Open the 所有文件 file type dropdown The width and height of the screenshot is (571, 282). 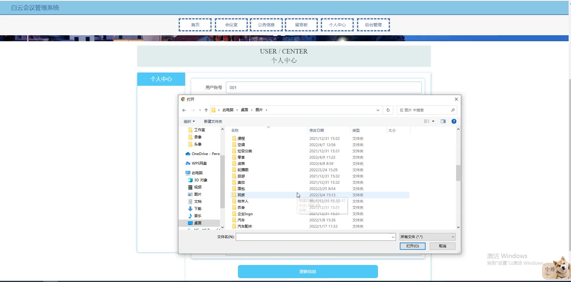pos(427,237)
